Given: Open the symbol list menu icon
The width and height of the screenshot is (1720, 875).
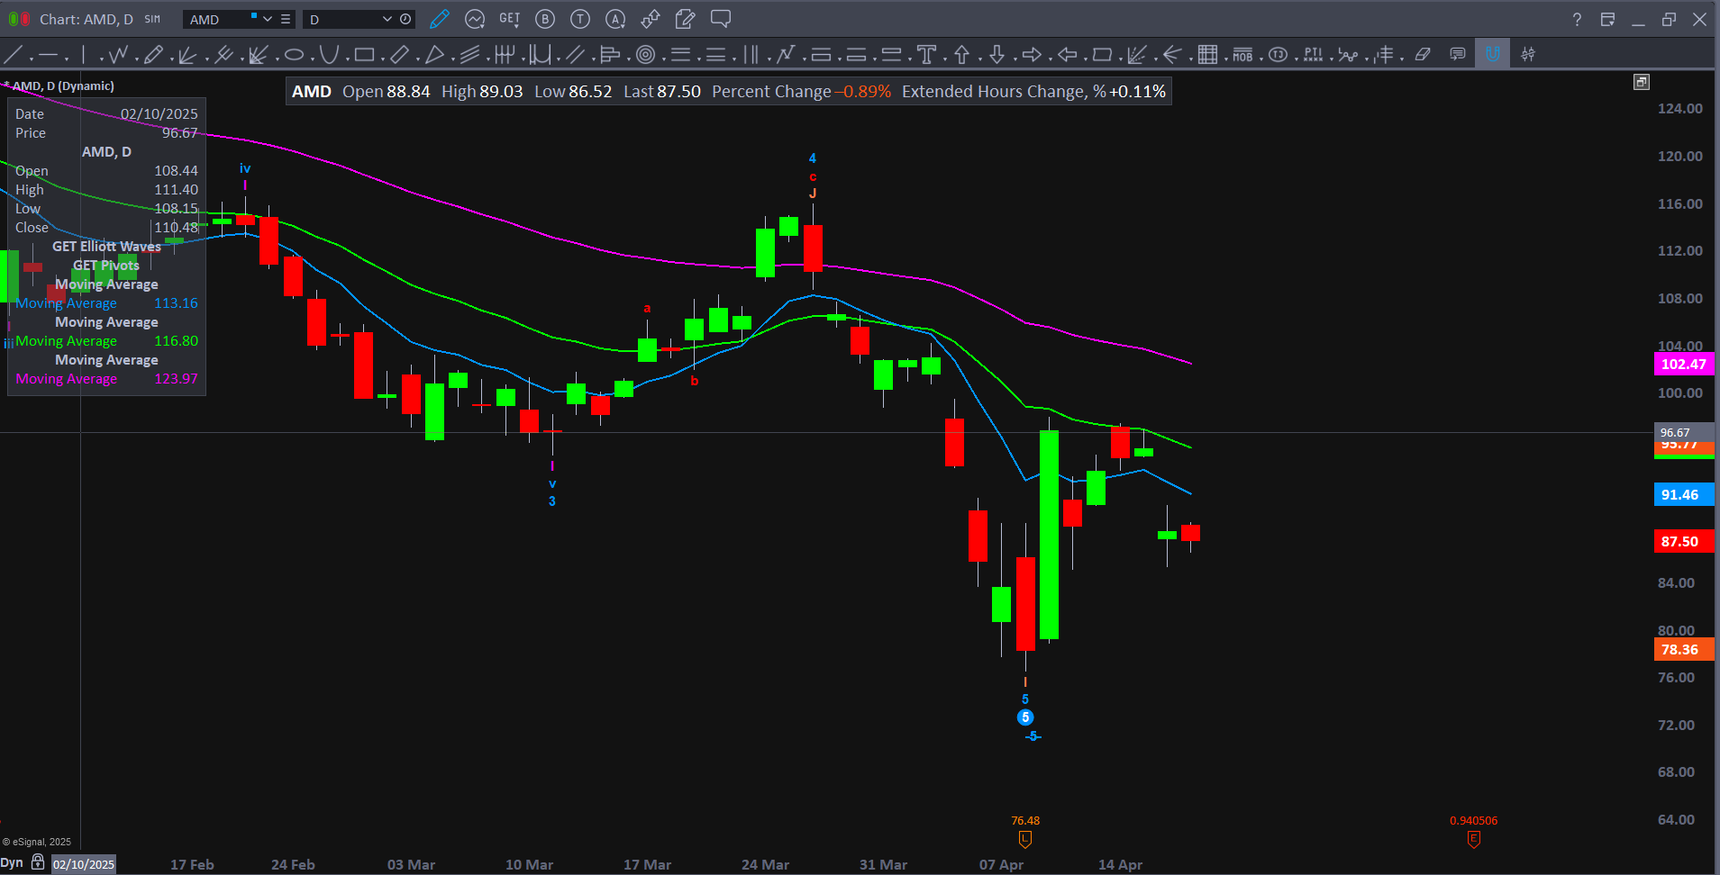Looking at the screenshot, I should pyautogui.click(x=286, y=19).
